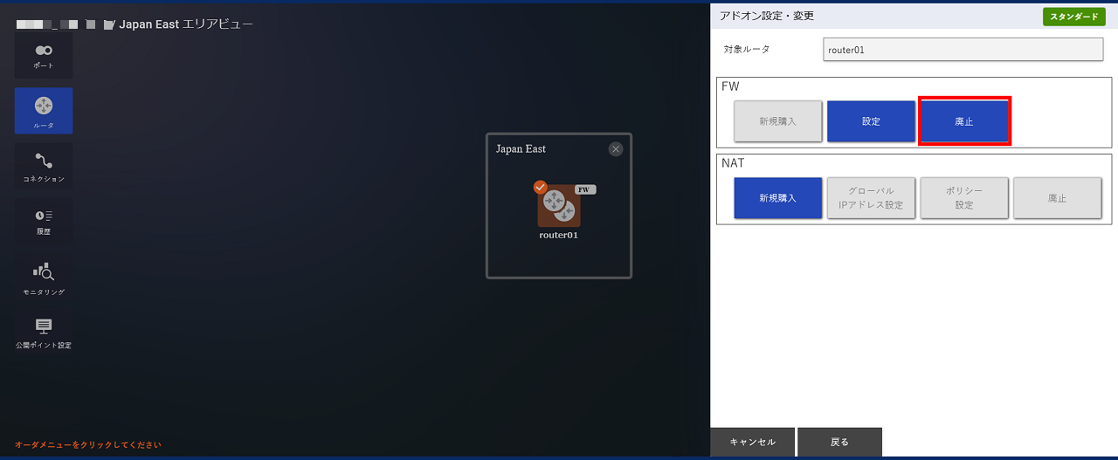Click the 対象ルータ input field
The width and height of the screenshot is (1118, 460).
click(x=963, y=50)
